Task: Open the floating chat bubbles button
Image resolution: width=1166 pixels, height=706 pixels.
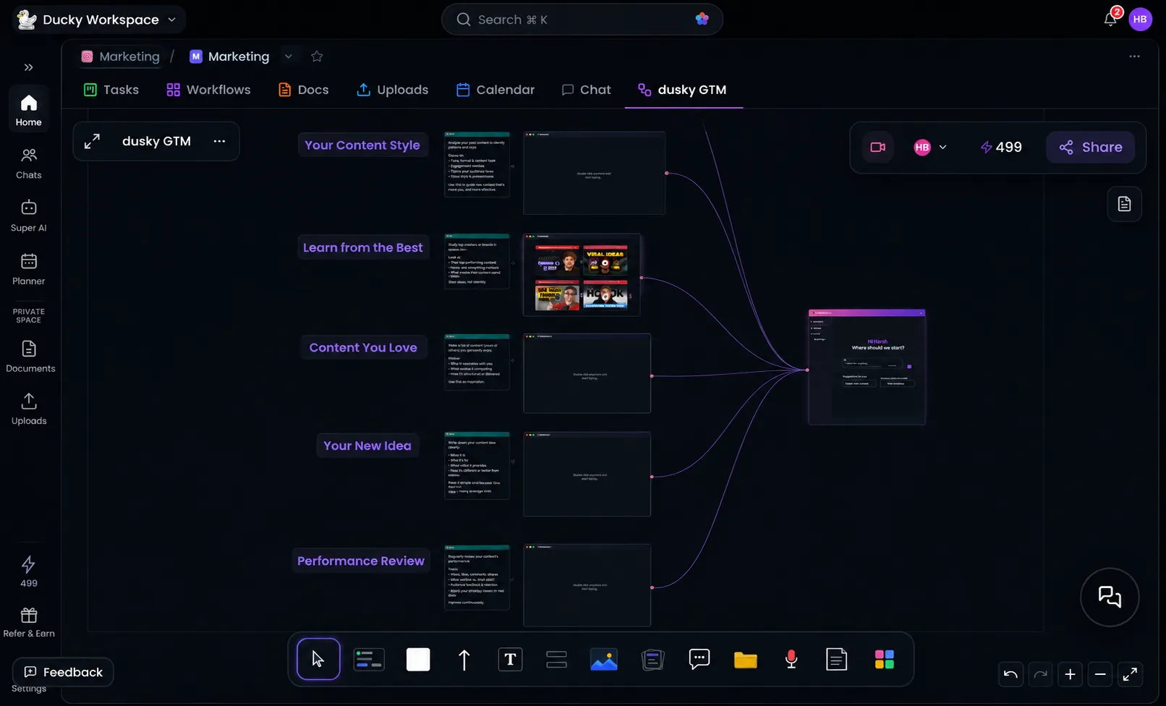Action: tap(1110, 597)
